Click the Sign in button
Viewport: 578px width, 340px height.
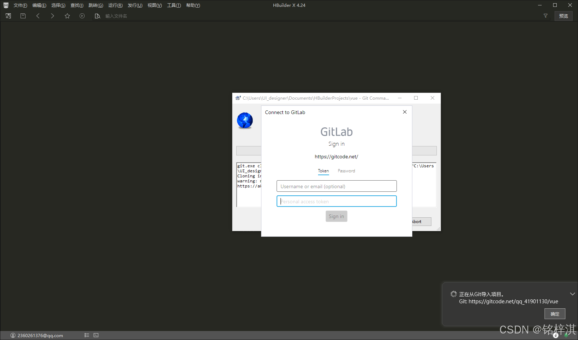coord(336,216)
